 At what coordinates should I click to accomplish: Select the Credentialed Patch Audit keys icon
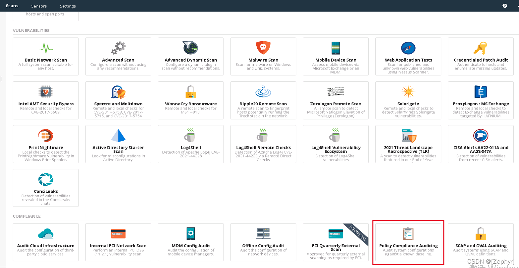click(x=481, y=48)
